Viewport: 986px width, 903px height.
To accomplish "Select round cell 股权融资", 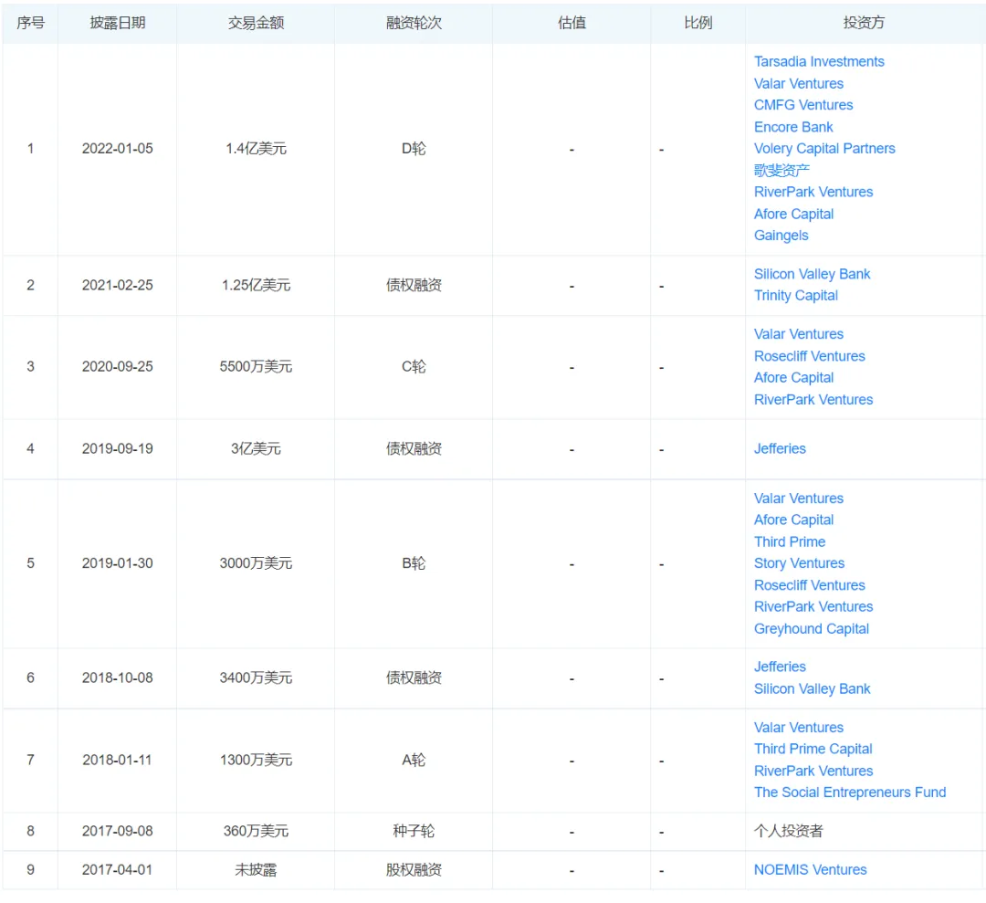I will [414, 869].
